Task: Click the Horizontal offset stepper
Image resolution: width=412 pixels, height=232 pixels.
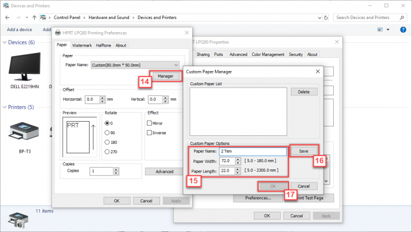Action: (103, 100)
